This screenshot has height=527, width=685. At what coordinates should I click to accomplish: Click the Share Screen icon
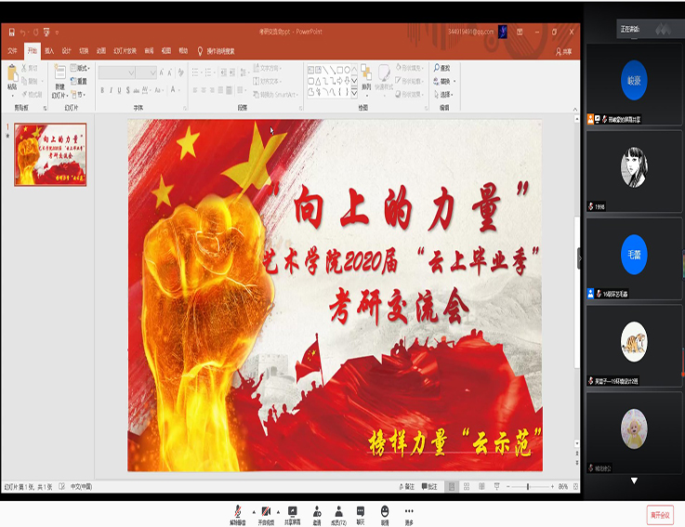(292, 508)
